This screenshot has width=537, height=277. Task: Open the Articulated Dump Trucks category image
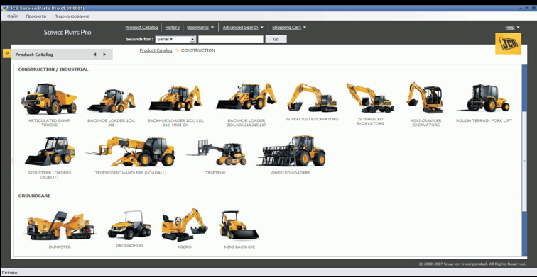(x=48, y=98)
